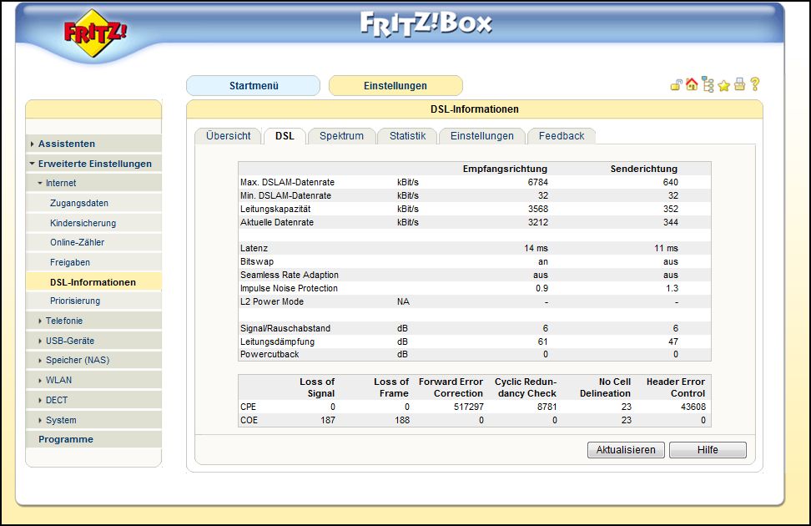
Task: Select DSL-Informationen in the sidebar
Action: coord(93,282)
